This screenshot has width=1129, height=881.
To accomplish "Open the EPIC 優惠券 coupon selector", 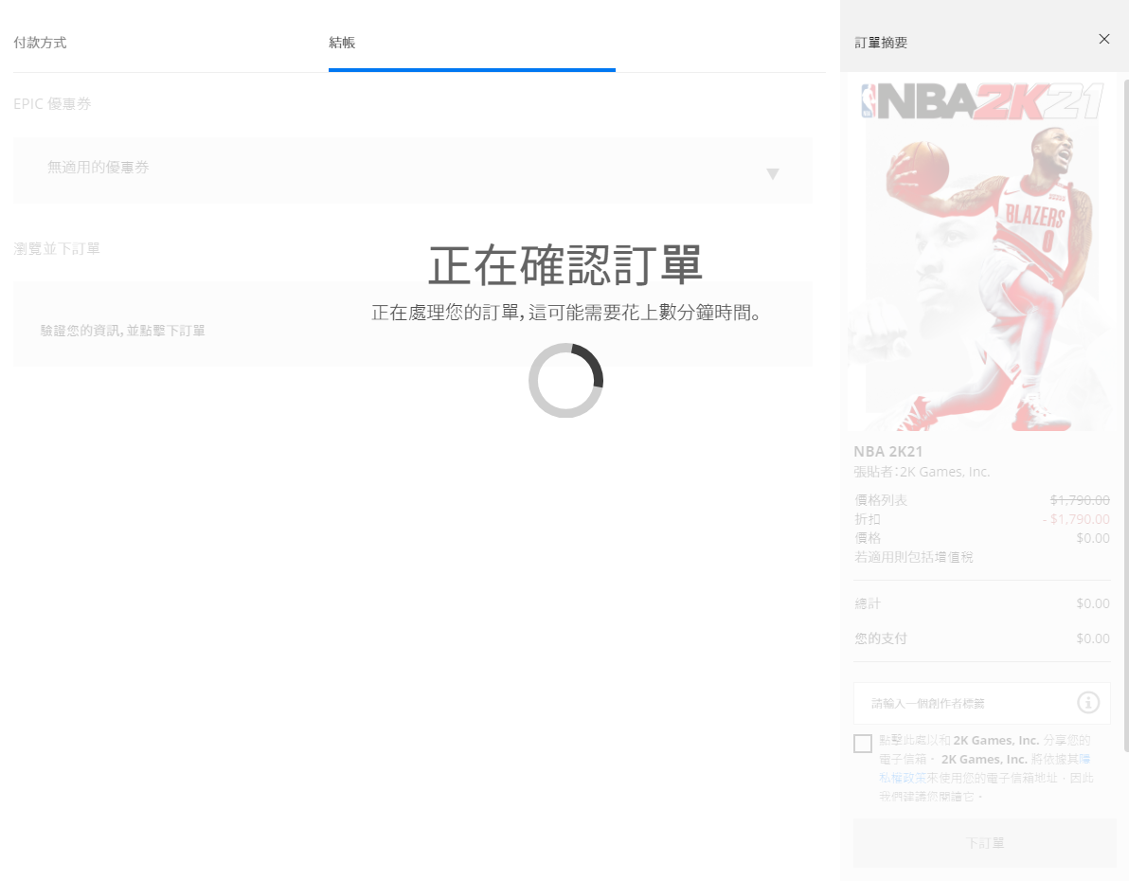I will (x=412, y=171).
